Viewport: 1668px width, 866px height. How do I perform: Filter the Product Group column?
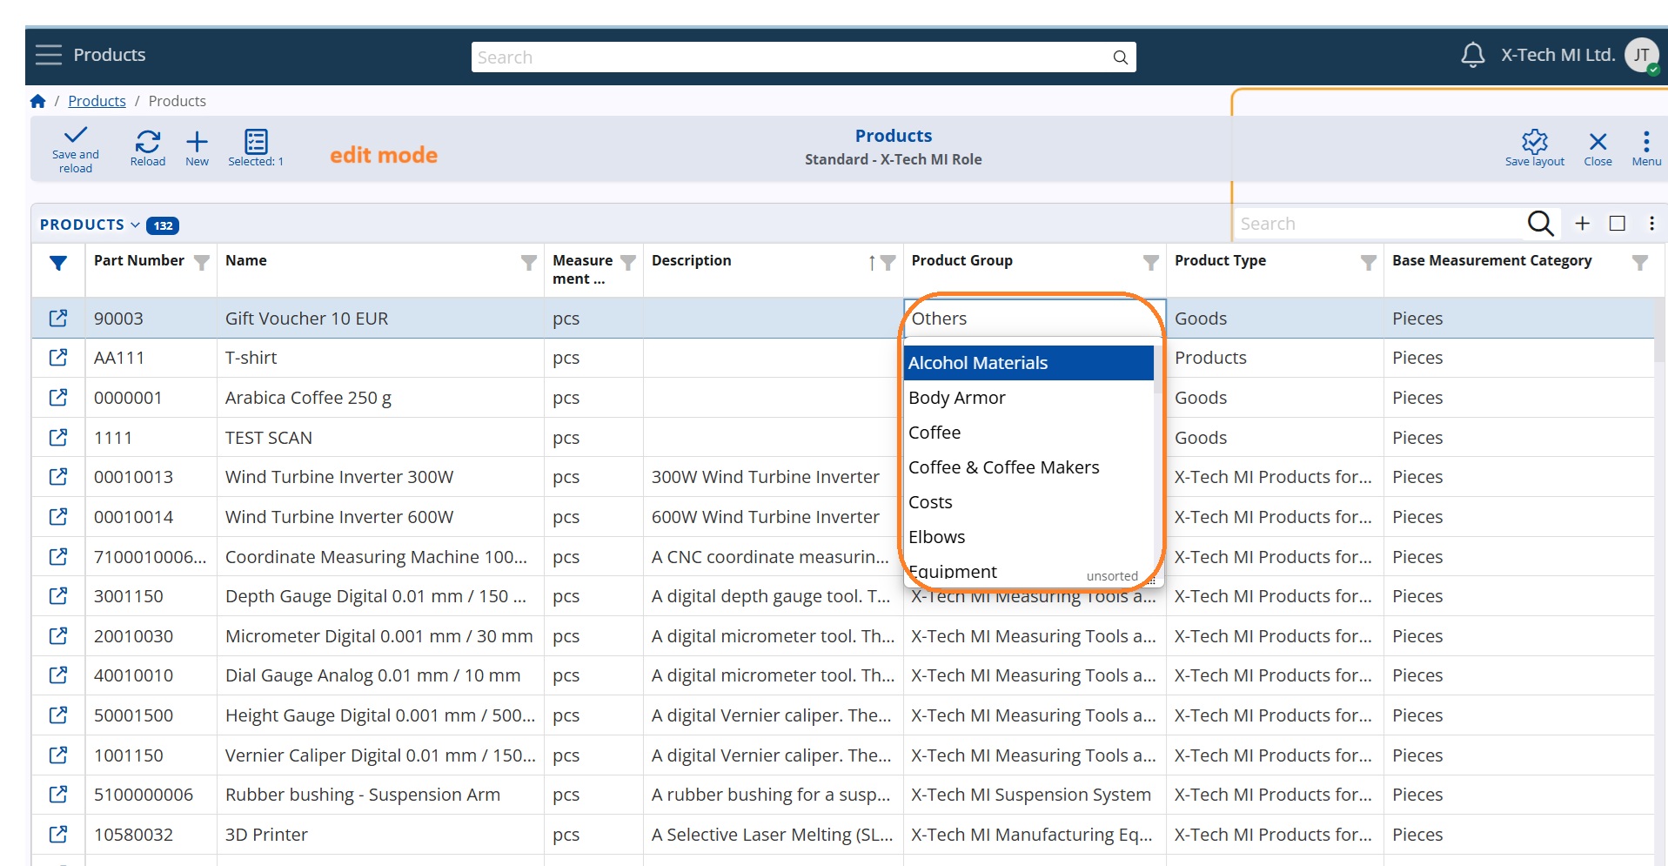click(x=1151, y=263)
